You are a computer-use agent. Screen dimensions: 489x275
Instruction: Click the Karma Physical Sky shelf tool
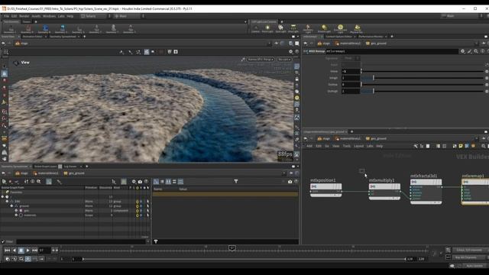click(357, 29)
